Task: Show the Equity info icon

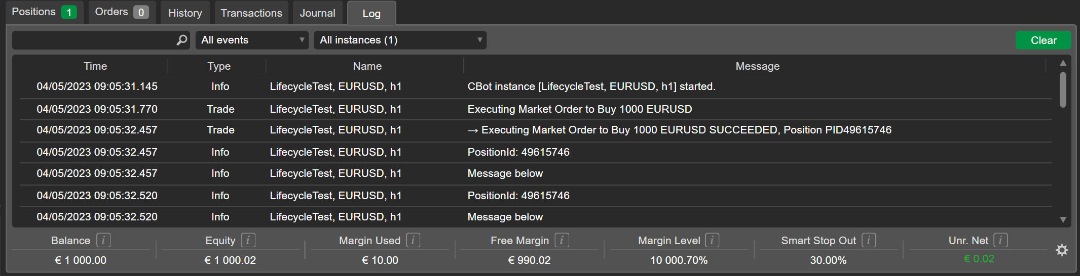Action: 248,240
